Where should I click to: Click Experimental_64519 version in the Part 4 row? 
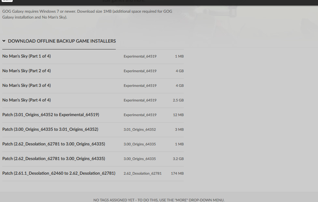pyautogui.click(x=140, y=100)
